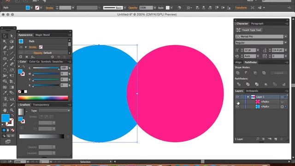Image resolution: width=295 pixels, height=166 pixels.
Task: Click the Trim pathfinder icon
Action: click(248, 84)
